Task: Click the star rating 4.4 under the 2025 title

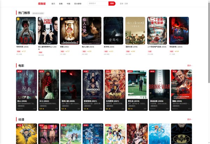Action: click(x=177, y=51)
